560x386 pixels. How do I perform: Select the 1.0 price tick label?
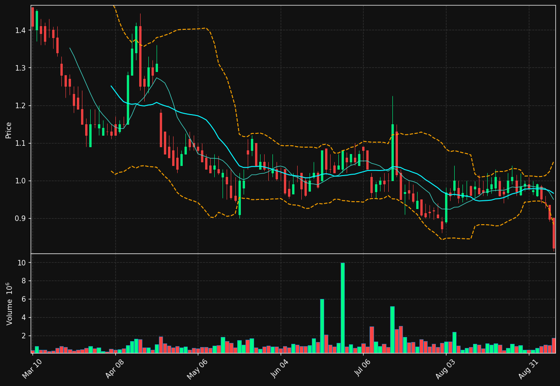(x=21, y=181)
